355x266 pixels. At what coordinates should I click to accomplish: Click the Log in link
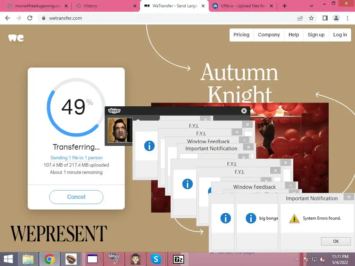point(340,35)
